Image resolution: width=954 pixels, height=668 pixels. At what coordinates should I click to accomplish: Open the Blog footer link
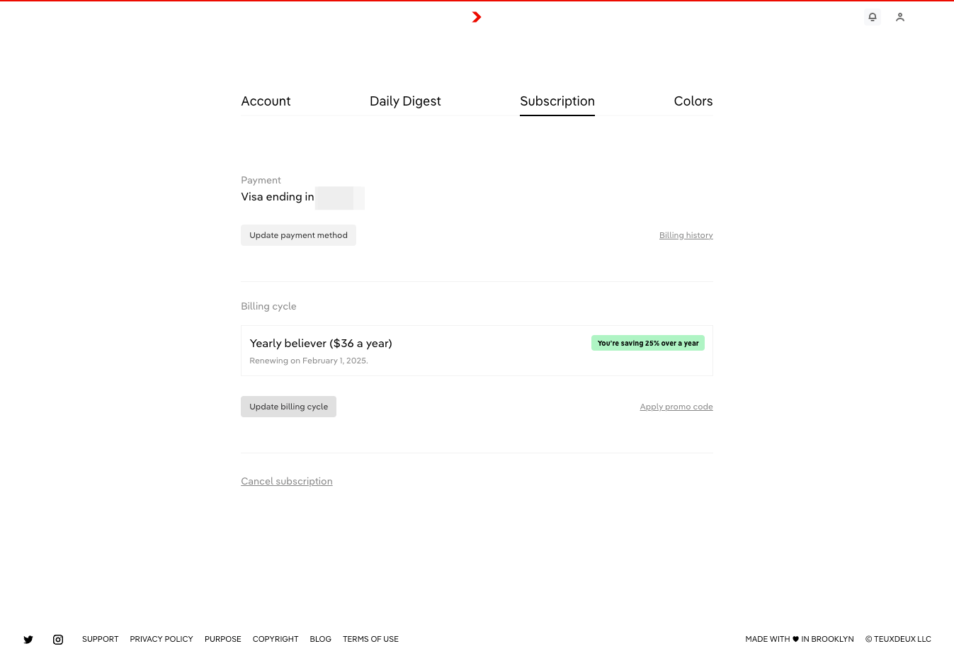[321, 639]
